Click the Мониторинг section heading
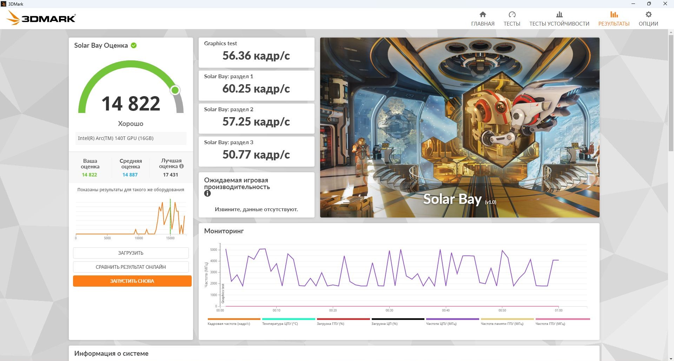This screenshot has height=361, width=674. coord(224,231)
